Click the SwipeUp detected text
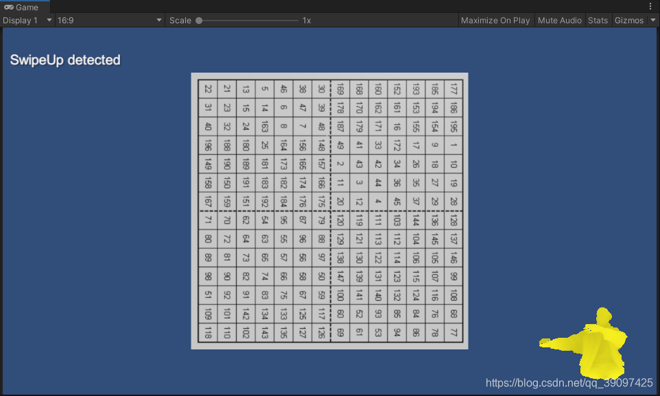The height and width of the screenshot is (396, 660). 64,60
